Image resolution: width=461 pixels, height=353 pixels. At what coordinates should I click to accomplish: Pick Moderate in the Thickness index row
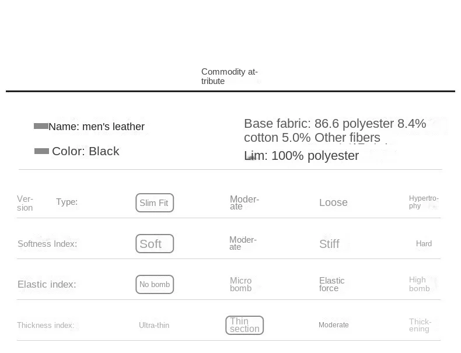(334, 325)
